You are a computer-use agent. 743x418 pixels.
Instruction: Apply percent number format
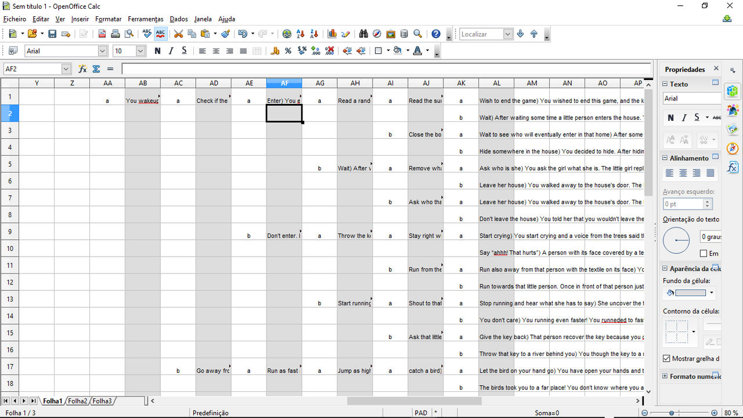[x=288, y=51]
